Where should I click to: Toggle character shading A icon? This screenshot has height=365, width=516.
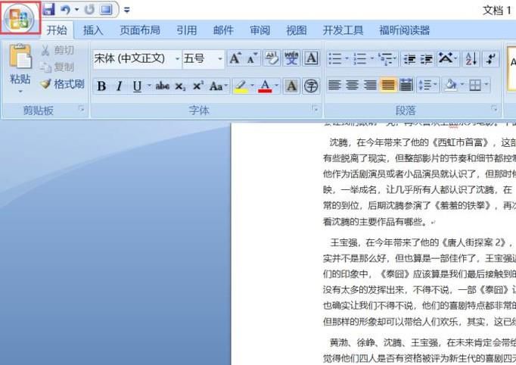(291, 86)
